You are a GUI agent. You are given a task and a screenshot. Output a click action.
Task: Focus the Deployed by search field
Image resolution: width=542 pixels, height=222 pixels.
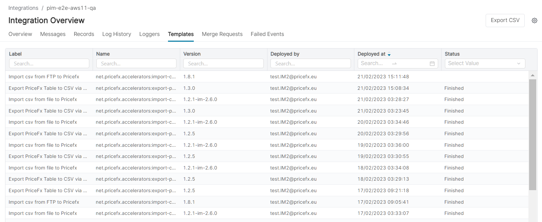point(311,63)
